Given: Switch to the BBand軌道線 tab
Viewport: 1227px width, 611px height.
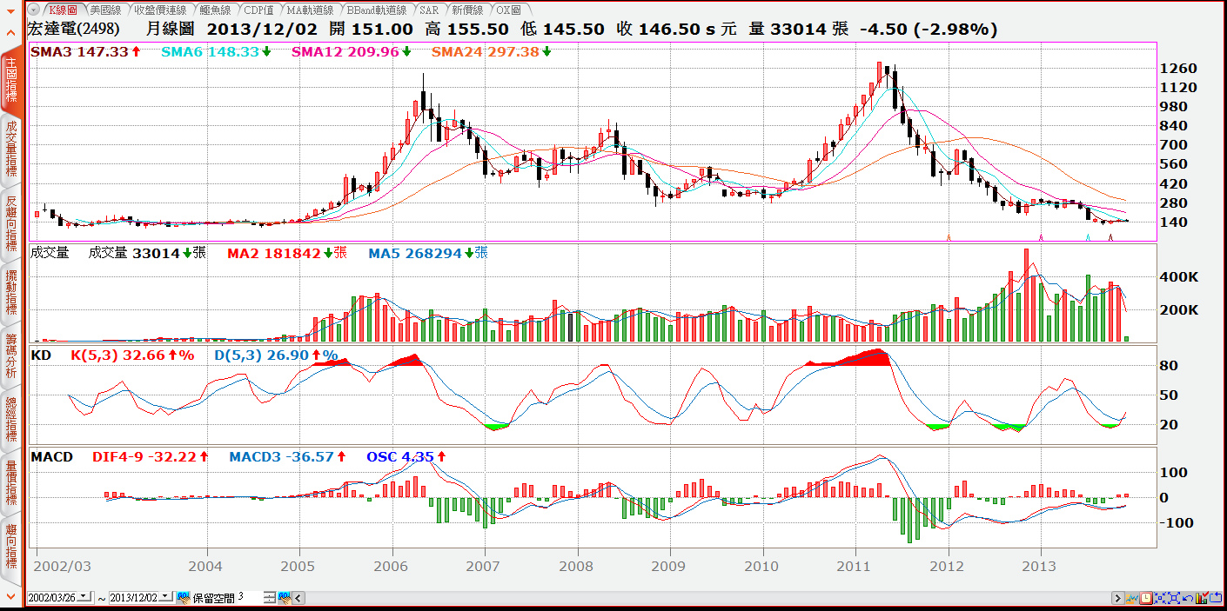Looking at the screenshot, I should pos(377,10).
